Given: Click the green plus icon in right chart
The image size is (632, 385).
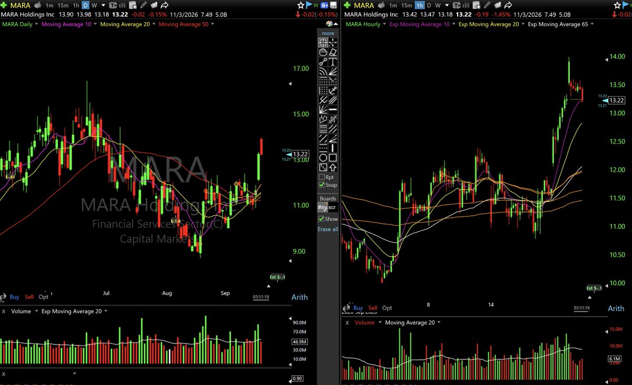Looking at the screenshot, I should click(348, 5).
